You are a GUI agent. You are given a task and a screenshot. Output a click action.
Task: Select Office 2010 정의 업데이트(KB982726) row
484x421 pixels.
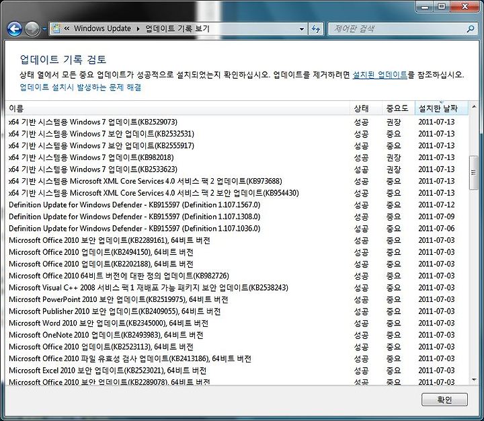coord(236,276)
